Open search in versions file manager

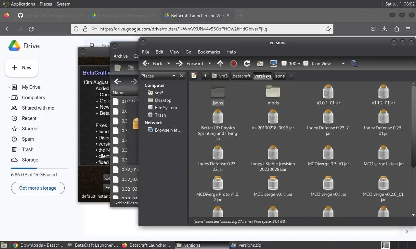coord(354,64)
